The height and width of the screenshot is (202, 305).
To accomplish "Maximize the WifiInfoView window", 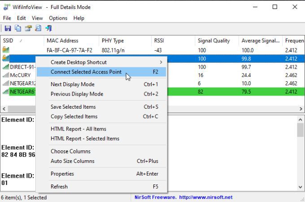I will coord(275,7).
